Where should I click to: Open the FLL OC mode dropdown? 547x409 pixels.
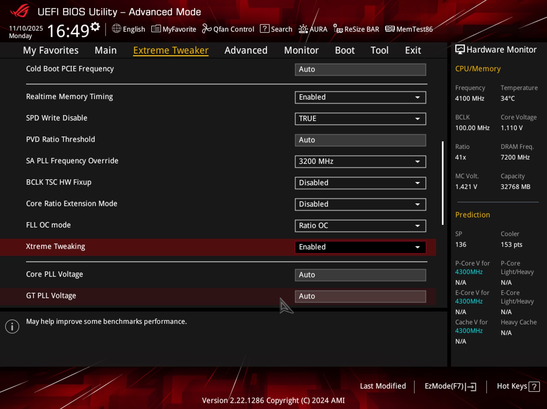360,226
